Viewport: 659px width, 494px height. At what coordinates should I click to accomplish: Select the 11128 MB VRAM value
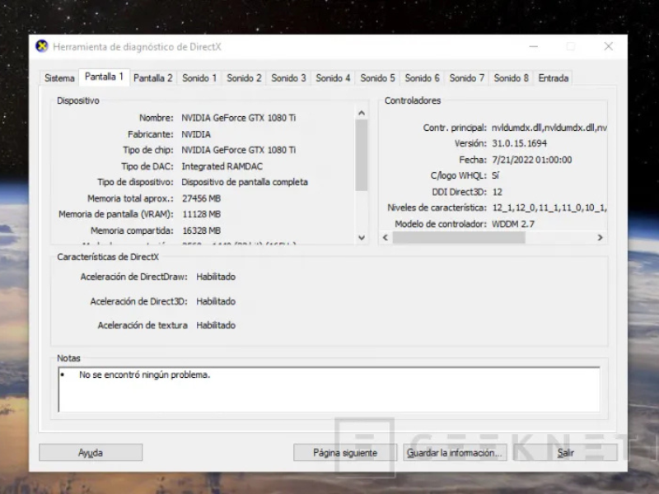[x=201, y=214]
